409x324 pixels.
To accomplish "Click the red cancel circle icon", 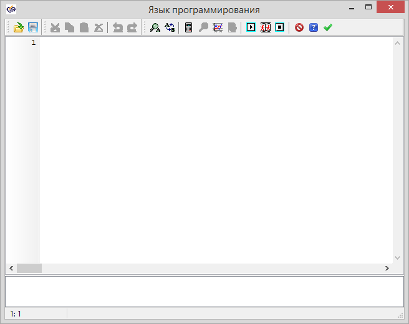I will (x=299, y=27).
